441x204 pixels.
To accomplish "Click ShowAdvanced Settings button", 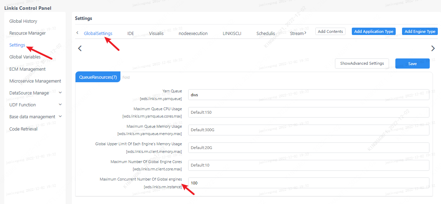I will [x=362, y=63].
